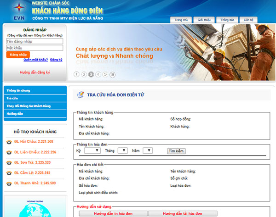Open Hướng dẫn sidebar menu
Image resolution: width=276 pixels, height=217 pixels.
[35, 114]
